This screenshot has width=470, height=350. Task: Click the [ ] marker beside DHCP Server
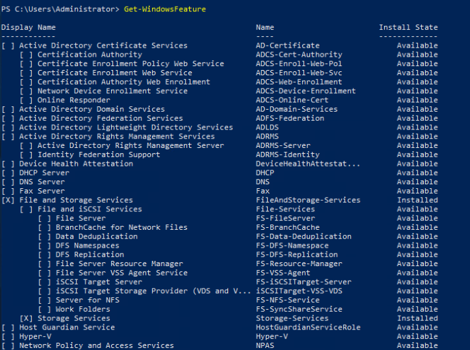7,173
